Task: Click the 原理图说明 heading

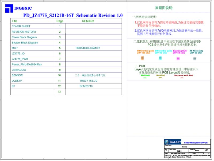Action: (164, 8)
